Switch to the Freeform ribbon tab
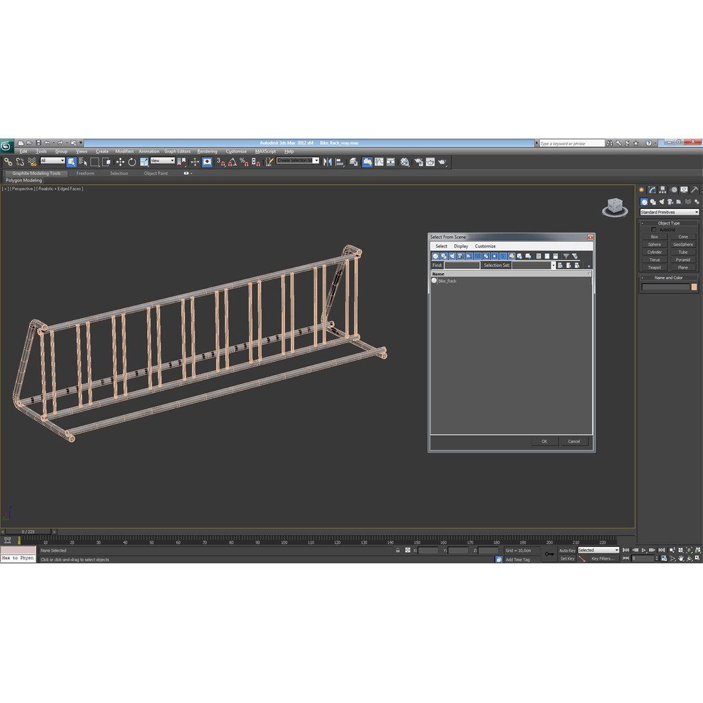This screenshot has height=703, width=703. coord(85,174)
